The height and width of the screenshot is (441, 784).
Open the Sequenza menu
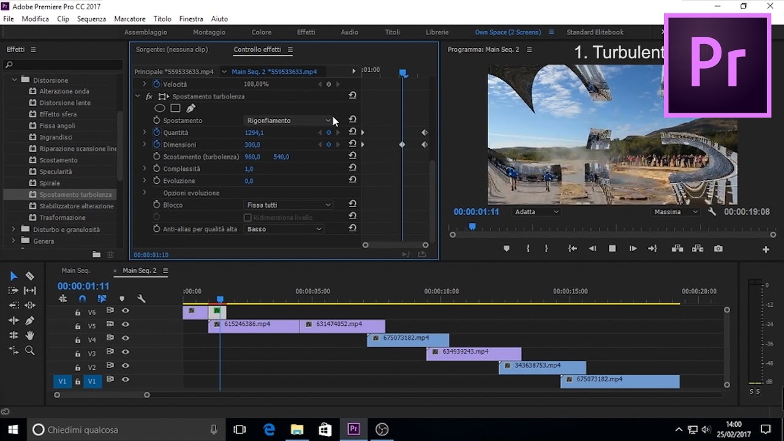91,19
